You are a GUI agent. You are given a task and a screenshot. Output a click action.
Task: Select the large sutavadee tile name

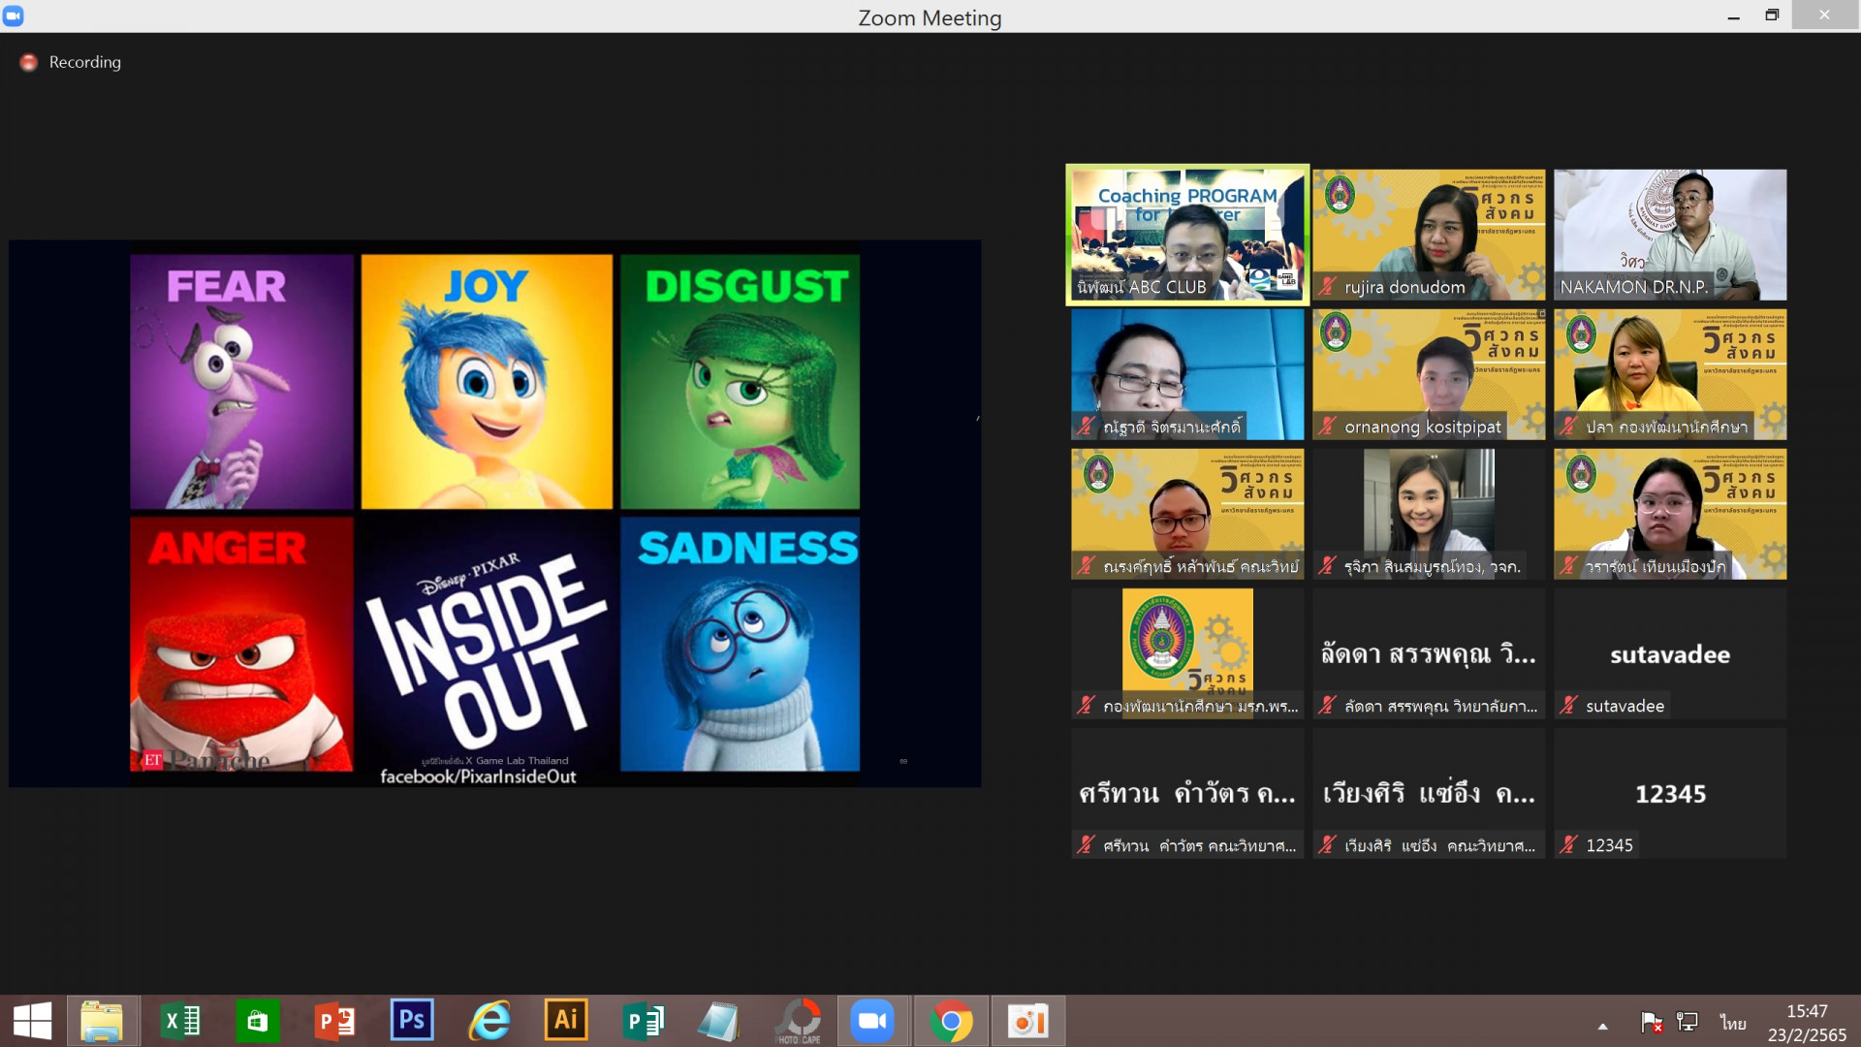click(x=1670, y=654)
